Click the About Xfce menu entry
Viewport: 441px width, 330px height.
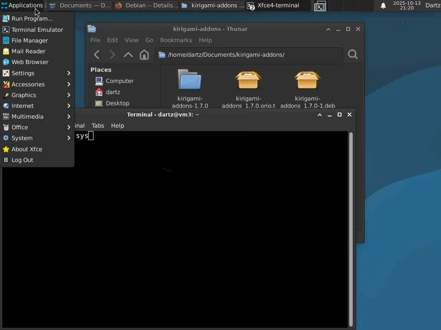point(37,149)
